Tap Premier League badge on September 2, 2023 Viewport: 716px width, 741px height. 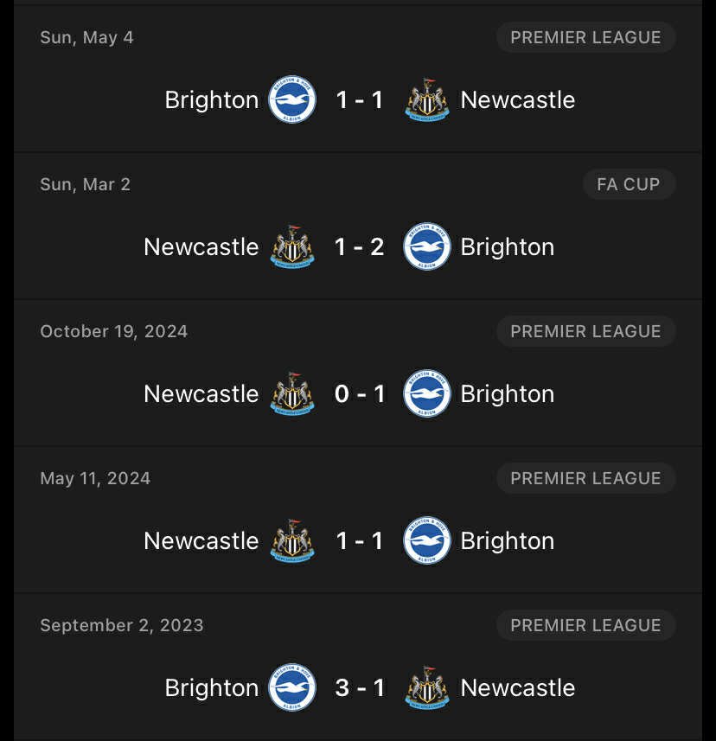click(585, 625)
